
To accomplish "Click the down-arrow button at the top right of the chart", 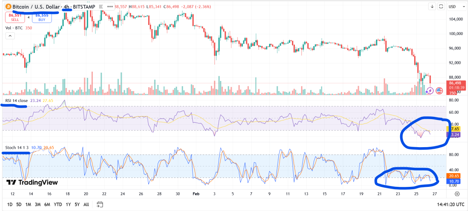I will click(x=432, y=7).
